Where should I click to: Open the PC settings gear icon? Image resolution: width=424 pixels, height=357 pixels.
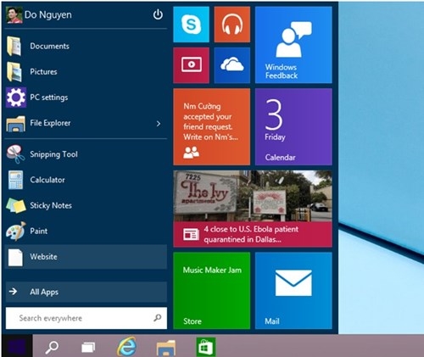pyautogui.click(x=16, y=98)
